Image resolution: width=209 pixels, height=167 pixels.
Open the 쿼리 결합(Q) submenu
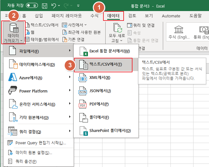click(39, 131)
